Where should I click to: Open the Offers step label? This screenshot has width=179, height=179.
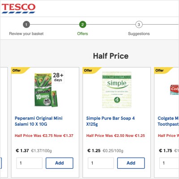[82, 34]
